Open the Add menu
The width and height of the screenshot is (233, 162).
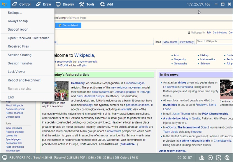pyautogui.click(x=106, y=4)
